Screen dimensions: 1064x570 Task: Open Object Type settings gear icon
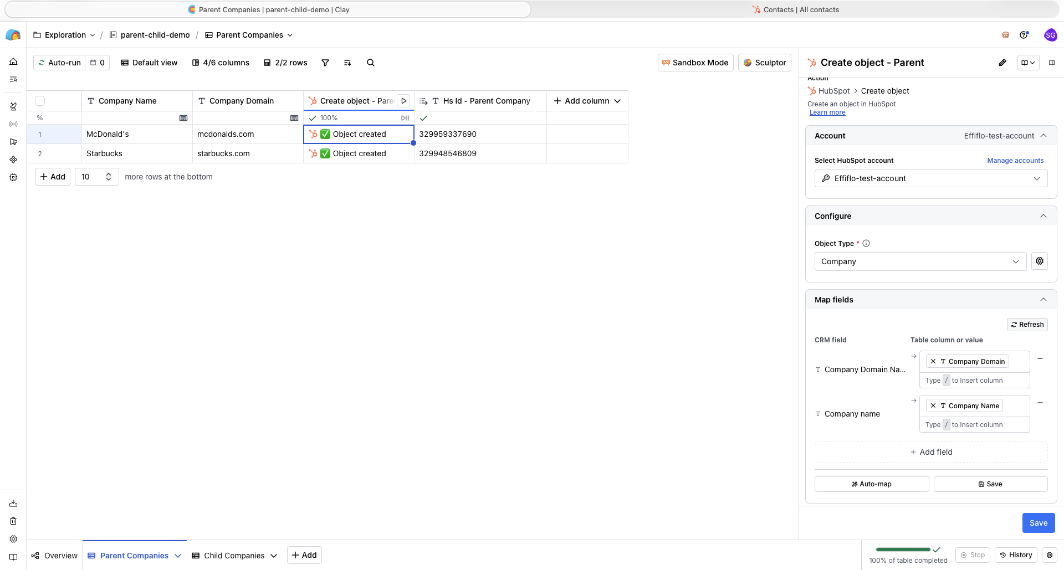(1040, 261)
